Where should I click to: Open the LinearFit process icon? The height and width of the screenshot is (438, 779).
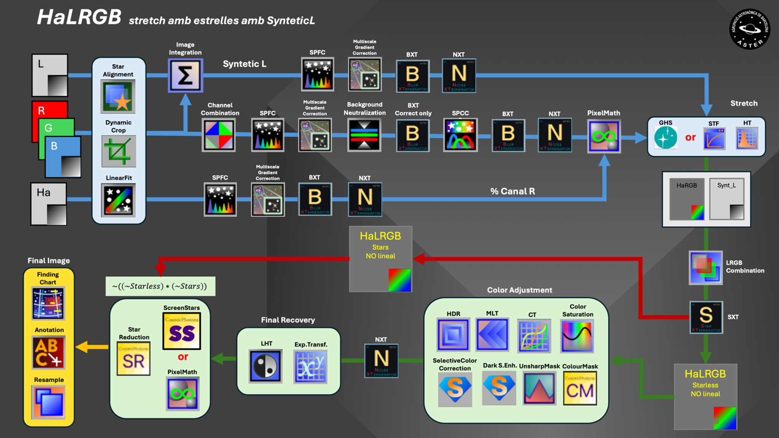point(119,200)
